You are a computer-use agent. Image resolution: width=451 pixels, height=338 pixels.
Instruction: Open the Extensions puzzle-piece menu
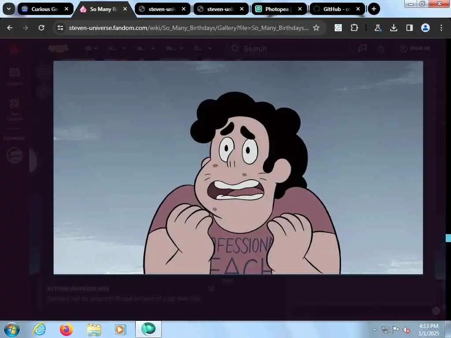pyautogui.click(x=354, y=28)
